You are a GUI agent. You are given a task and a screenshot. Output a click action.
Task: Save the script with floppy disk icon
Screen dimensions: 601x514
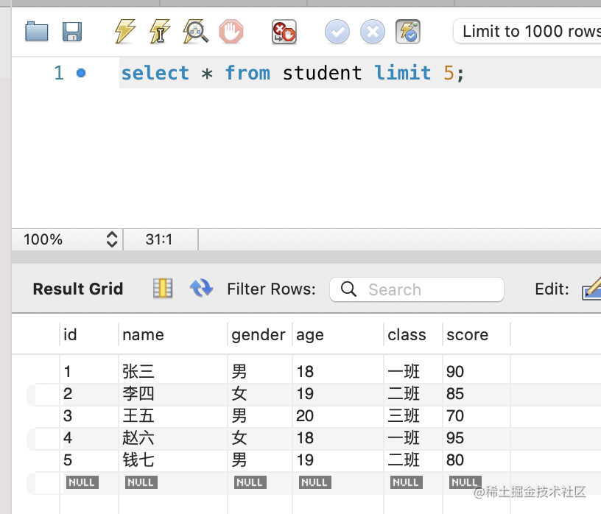tap(72, 32)
